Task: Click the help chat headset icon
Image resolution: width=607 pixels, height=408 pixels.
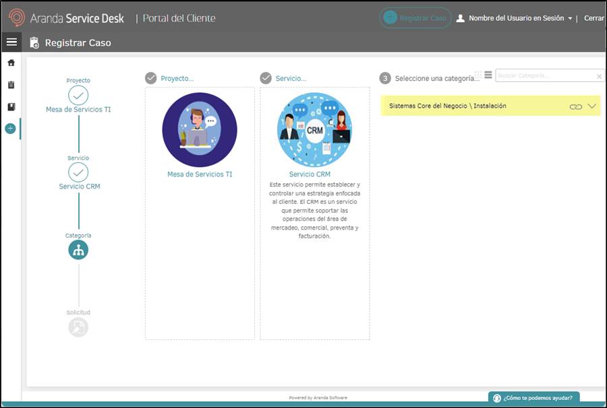Action: [496, 398]
